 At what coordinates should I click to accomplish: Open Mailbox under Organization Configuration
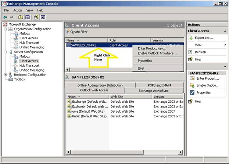pyautogui.click(x=25, y=33)
